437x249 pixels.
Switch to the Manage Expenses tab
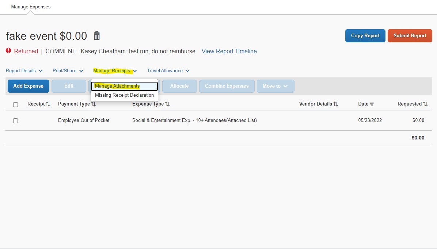click(x=31, y=7)
